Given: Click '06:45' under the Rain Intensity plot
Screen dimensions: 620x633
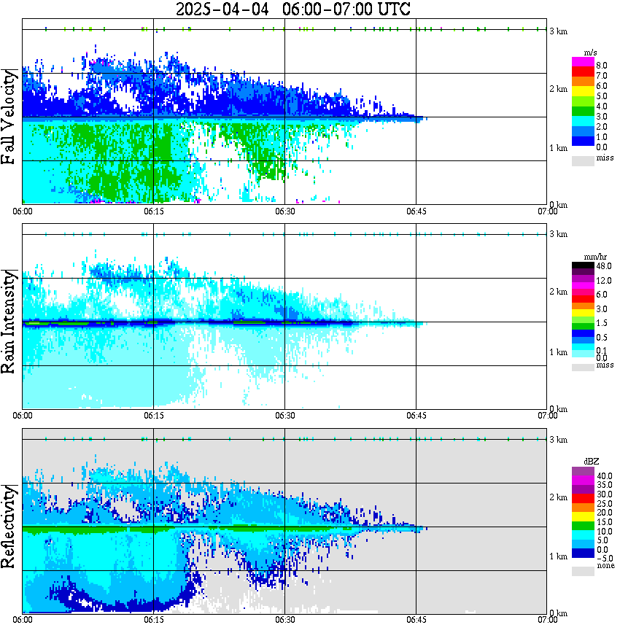Looking at the screenshot, I should 416,416.
